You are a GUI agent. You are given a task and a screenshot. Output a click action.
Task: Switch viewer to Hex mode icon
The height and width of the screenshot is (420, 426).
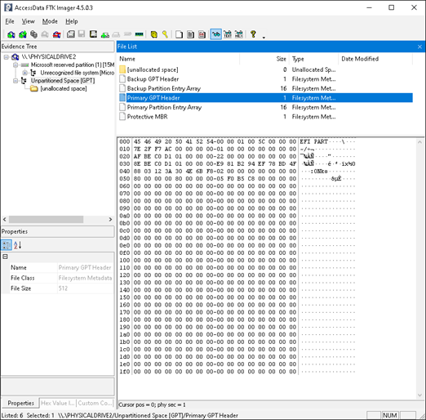pos(239,34)
